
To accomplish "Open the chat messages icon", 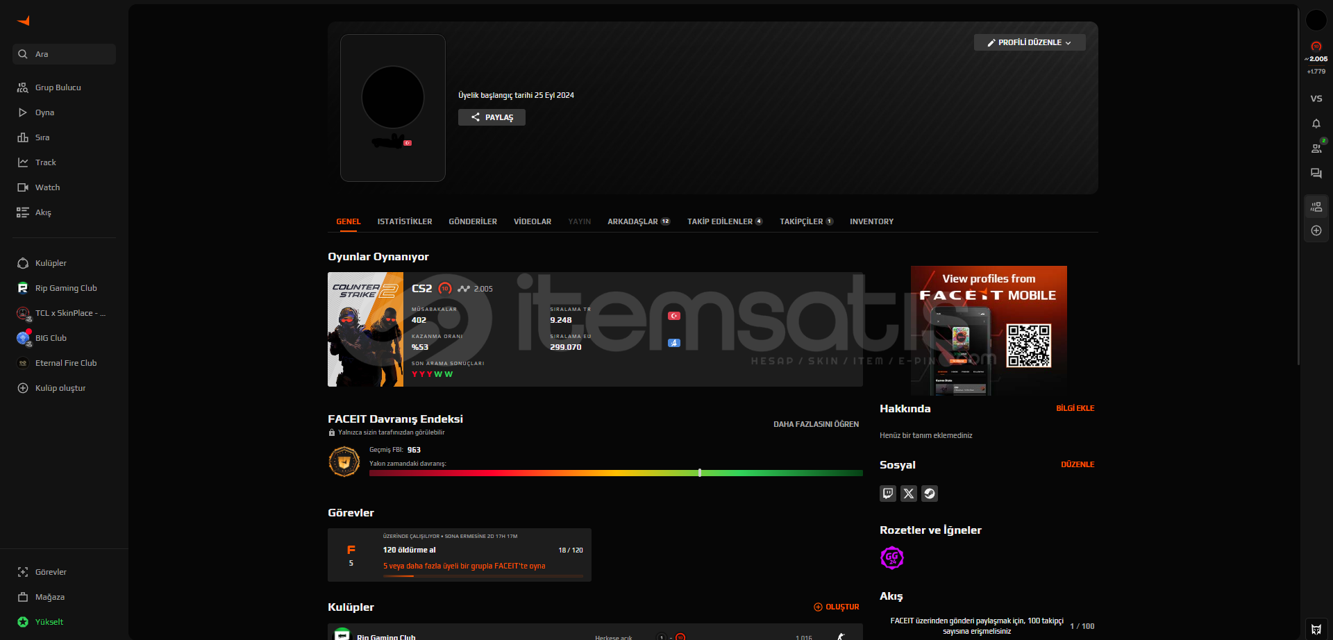I will [x=1316, y=174].
